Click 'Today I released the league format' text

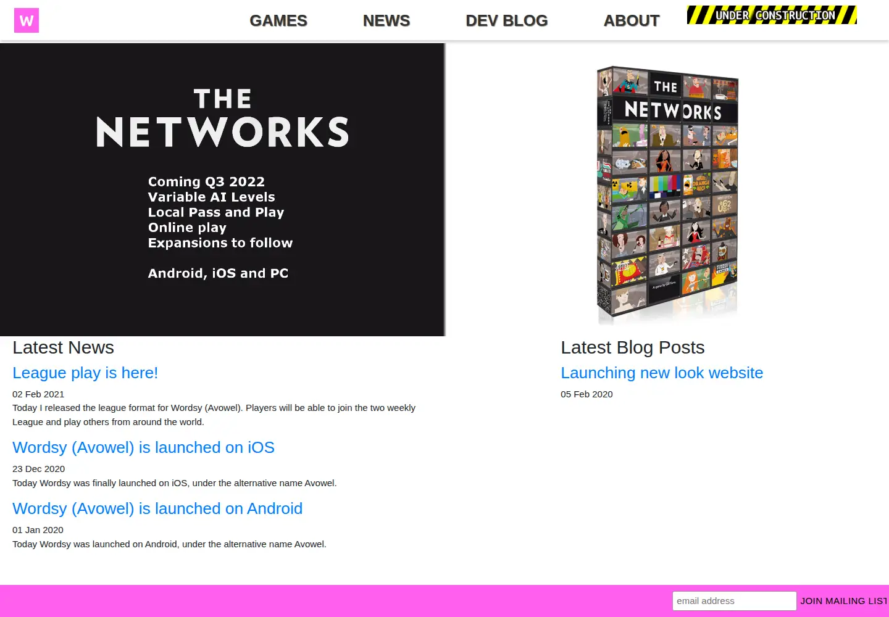[x=214, y=415]
